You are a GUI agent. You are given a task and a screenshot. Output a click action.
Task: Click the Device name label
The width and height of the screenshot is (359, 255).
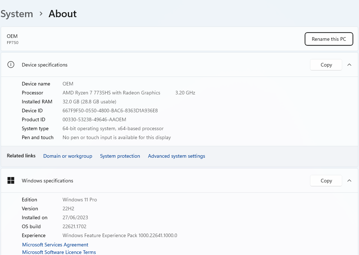tap(36, 84)
